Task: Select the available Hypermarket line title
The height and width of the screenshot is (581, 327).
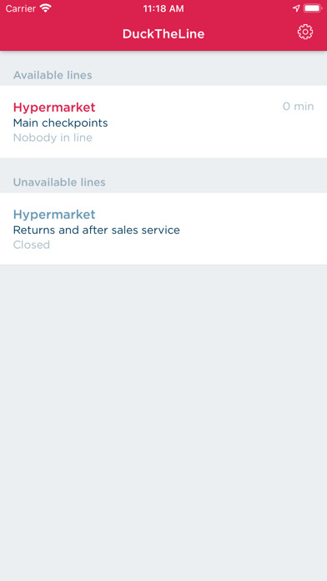Action: (x=54, y=107)
